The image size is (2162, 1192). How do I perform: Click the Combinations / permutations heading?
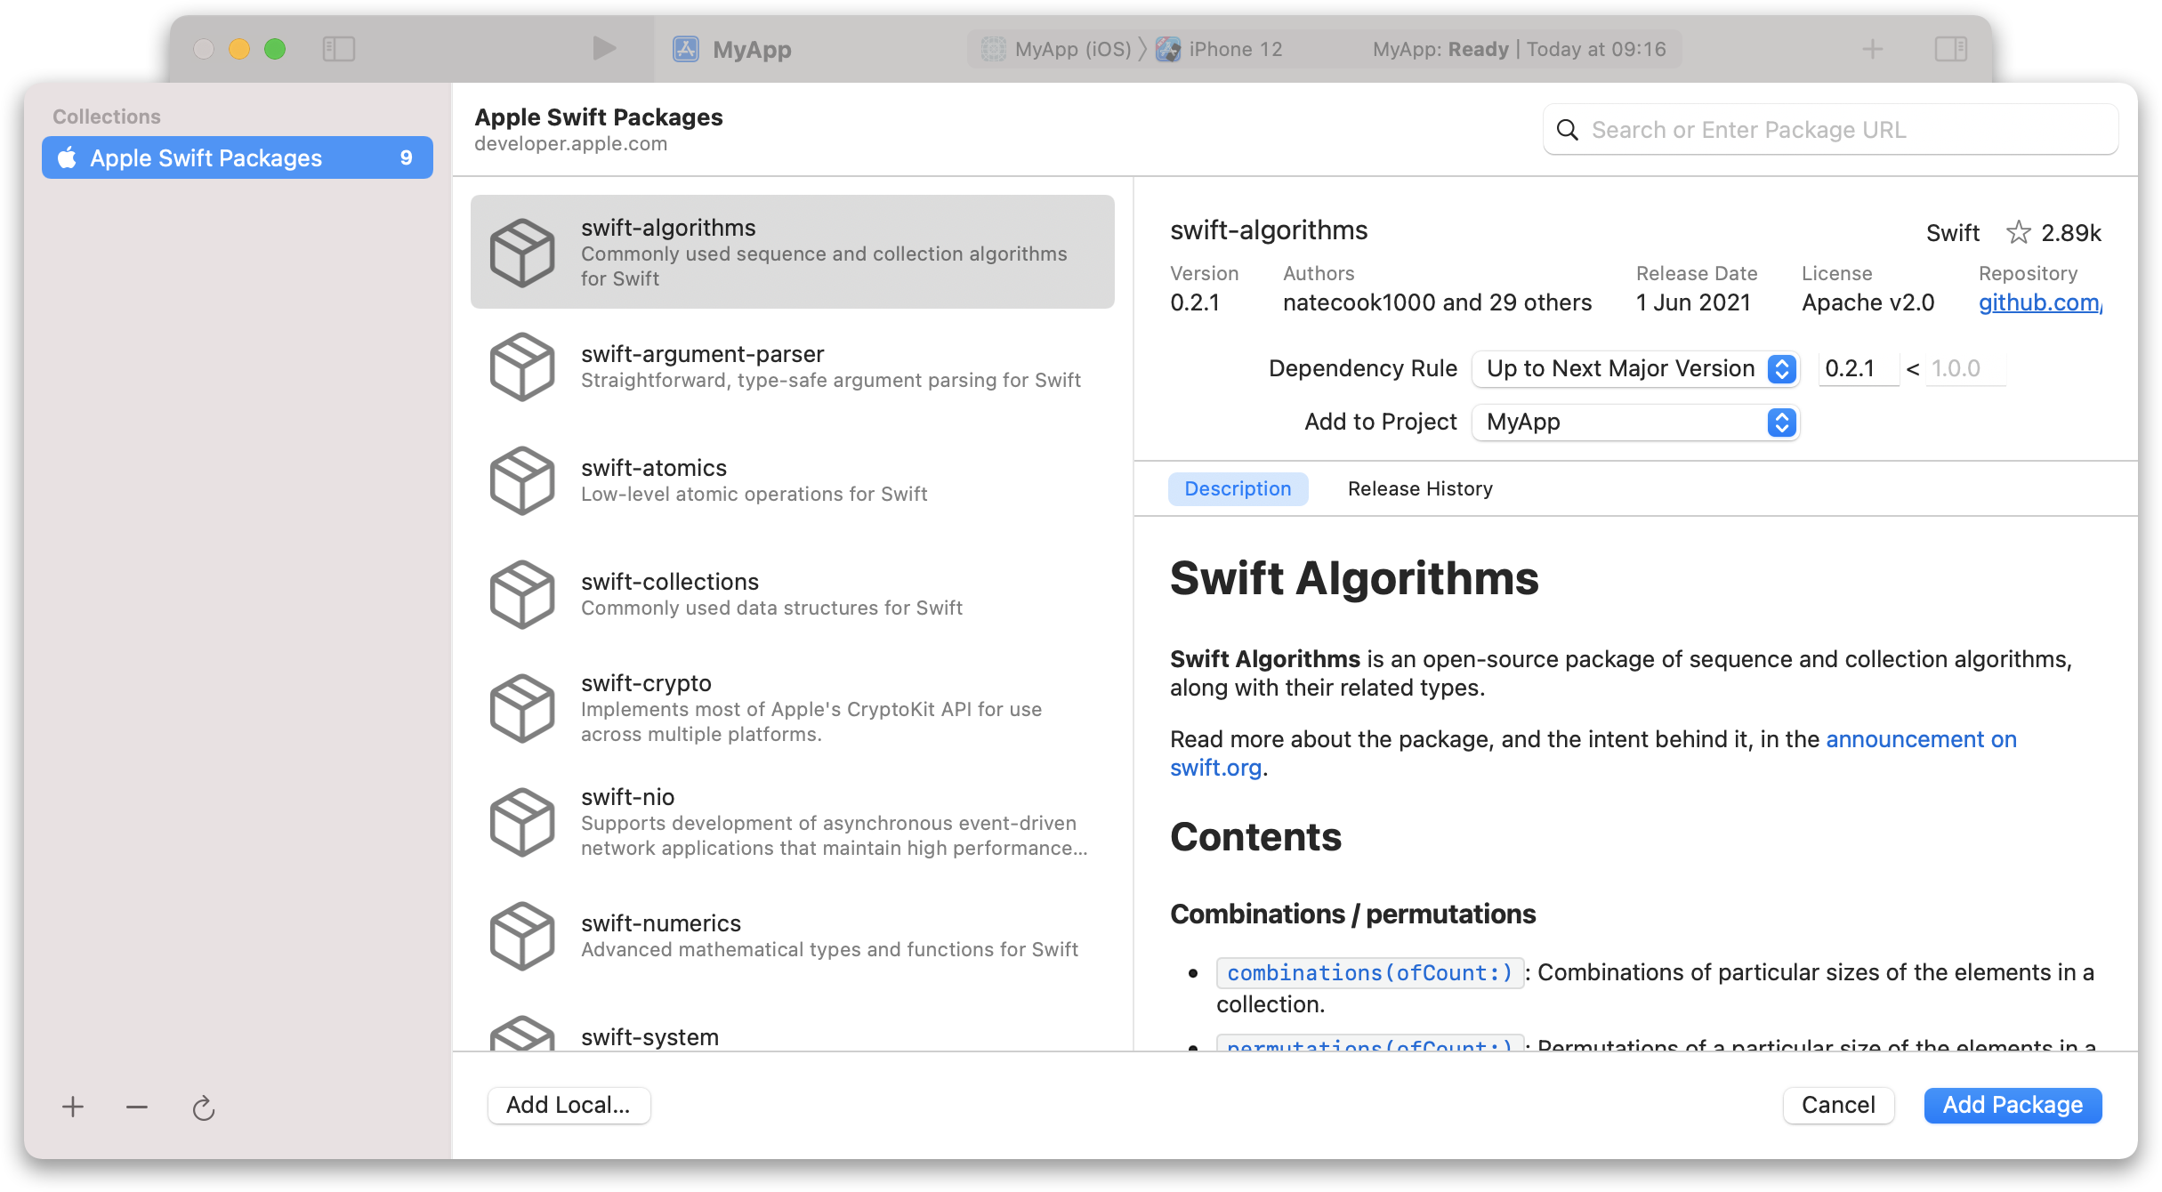pos(1352,914)
